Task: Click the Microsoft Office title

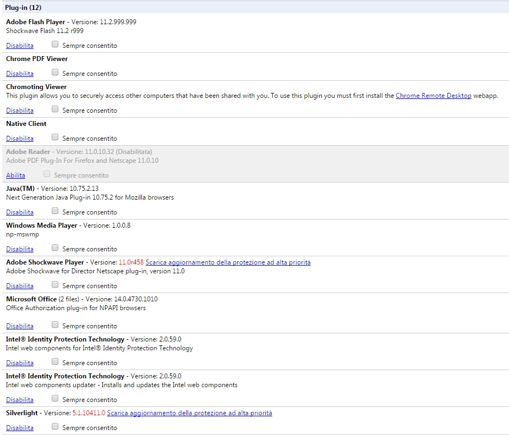Action: (31, 299)
